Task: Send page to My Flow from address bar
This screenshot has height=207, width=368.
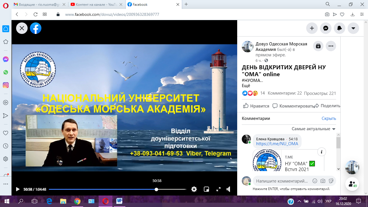Action: (x=335, y=14)
